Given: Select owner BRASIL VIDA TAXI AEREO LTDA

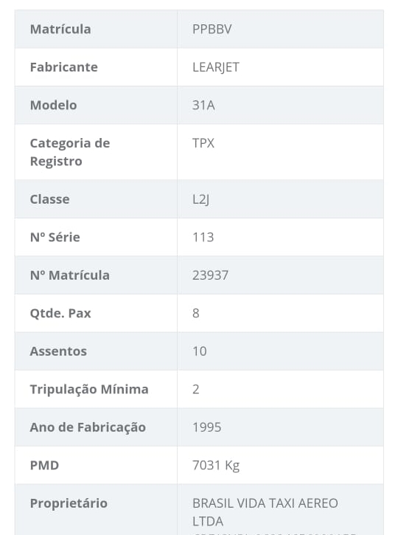Looking at the screenshot, I should [265, 512].
